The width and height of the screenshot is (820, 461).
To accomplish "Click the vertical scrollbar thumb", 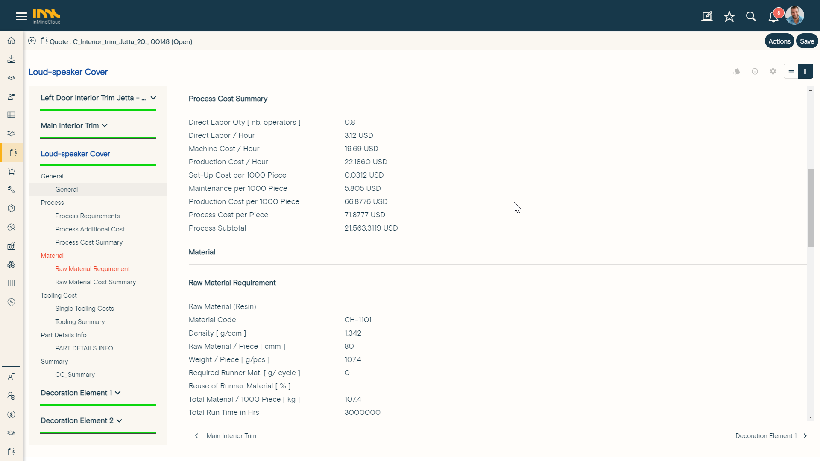I will [x=811, y=208].
